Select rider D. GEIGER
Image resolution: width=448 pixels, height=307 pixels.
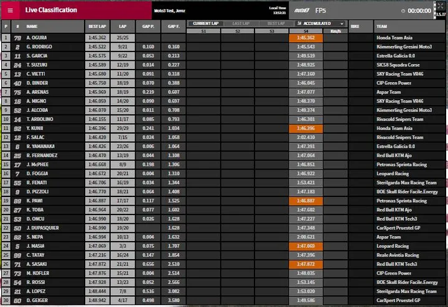click(x=37, y=300)
